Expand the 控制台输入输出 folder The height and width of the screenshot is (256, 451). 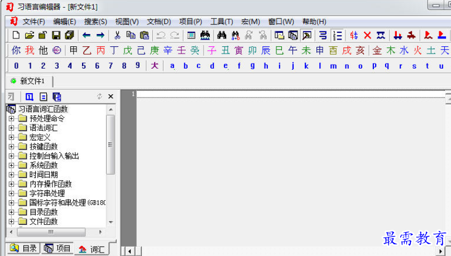pyautogui.click(x=11, y=156)
